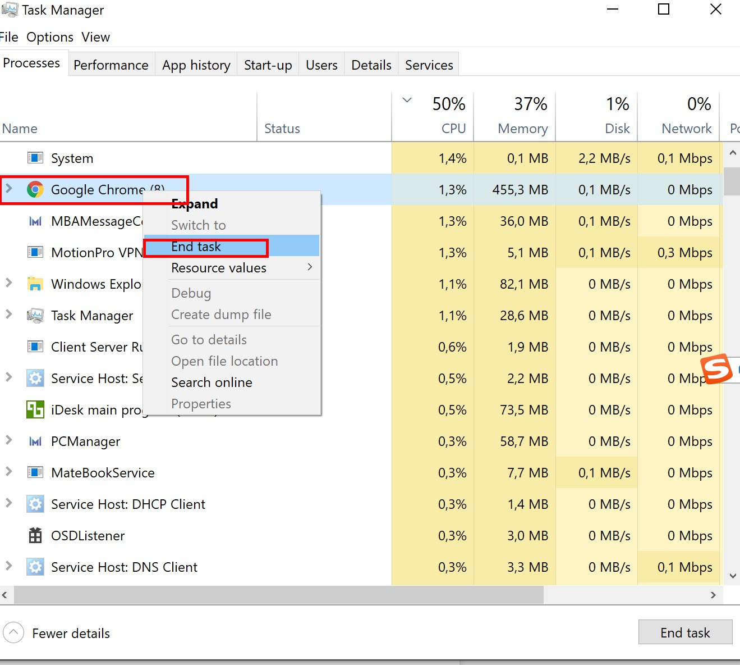Switch to the Performance tab
This screenshot has height=665, width=740.
111,65
